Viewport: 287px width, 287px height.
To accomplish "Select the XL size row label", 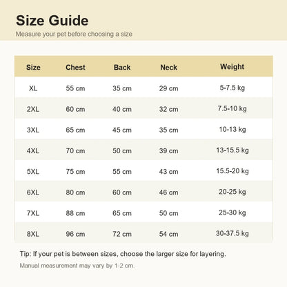I will click(x=33, y=88).
